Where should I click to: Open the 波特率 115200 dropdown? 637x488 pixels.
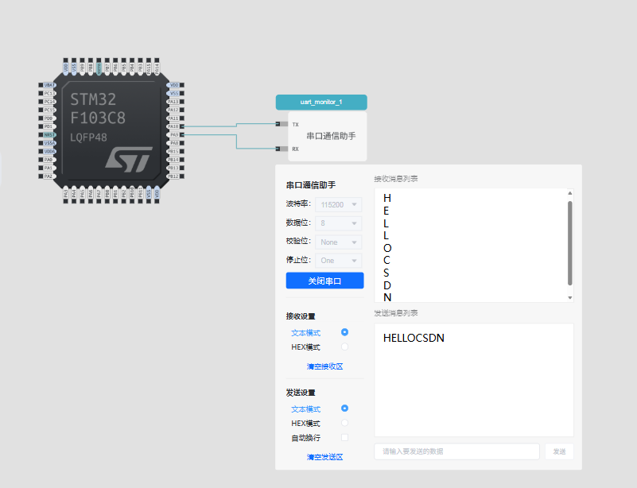pos(339,204)
